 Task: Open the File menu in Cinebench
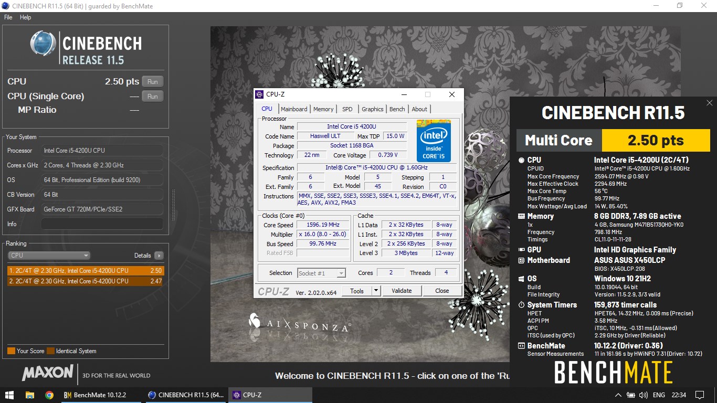point(8,17)
